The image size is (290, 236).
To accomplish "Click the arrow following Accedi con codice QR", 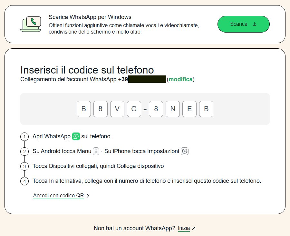I will pos(88,195).
